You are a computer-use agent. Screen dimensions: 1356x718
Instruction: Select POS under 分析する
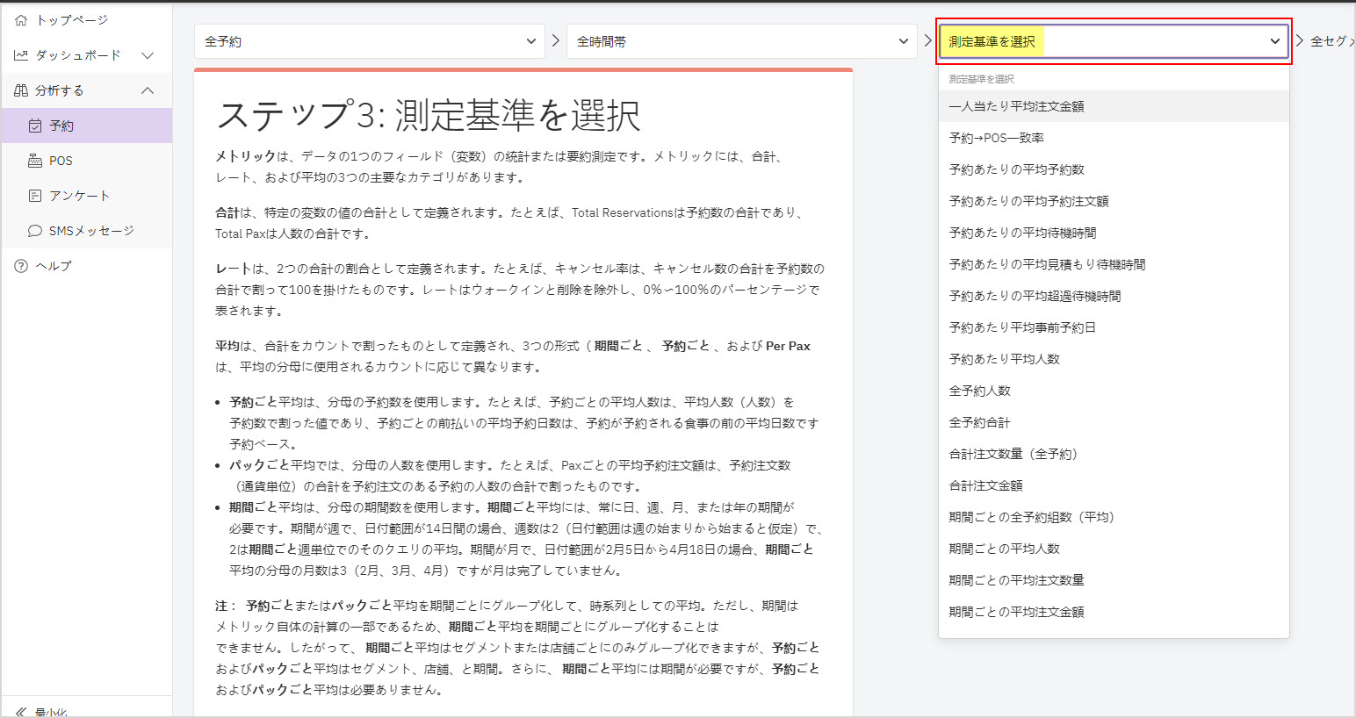point(86,161)
